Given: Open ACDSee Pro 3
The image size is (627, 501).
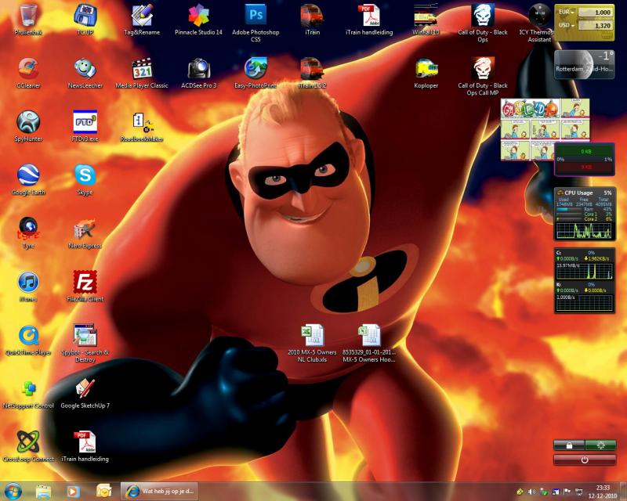Looking at the screenshot, I should click(199, 72).
